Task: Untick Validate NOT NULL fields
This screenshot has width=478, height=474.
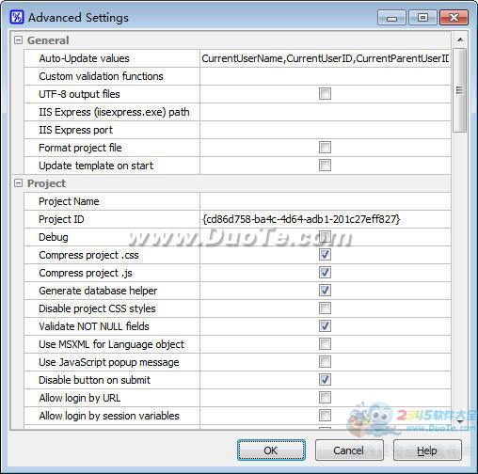Action: tap(325, 325)
